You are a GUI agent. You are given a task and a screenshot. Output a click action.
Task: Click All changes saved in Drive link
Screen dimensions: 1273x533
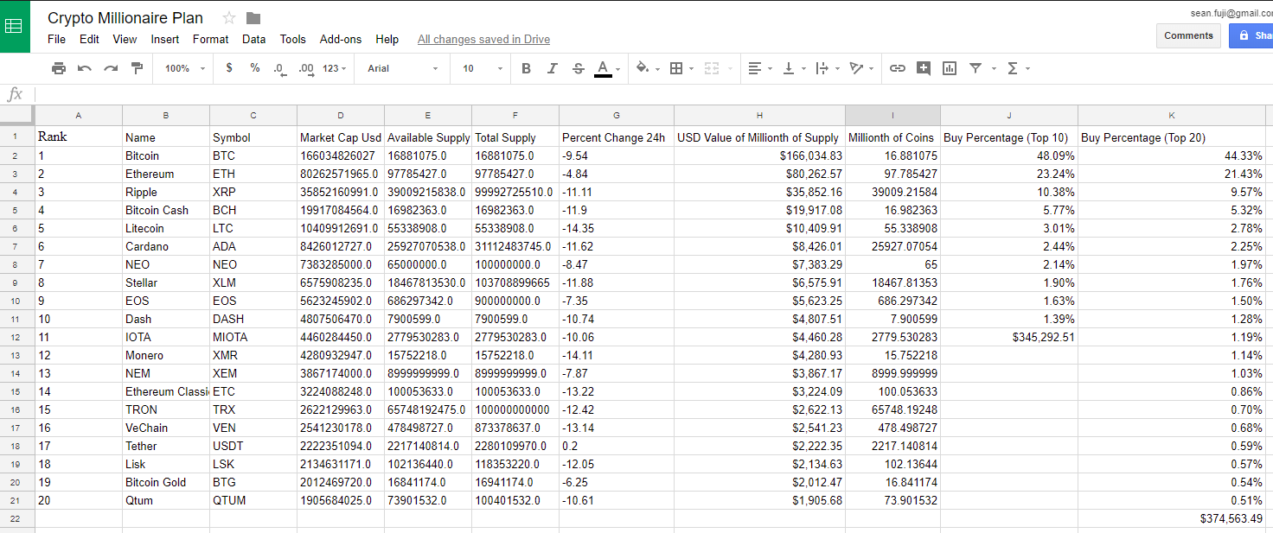tap(483, 39)
